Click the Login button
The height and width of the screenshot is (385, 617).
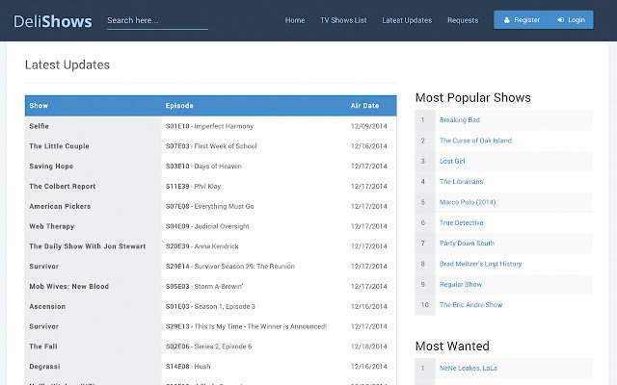click(x=572, y=20)
